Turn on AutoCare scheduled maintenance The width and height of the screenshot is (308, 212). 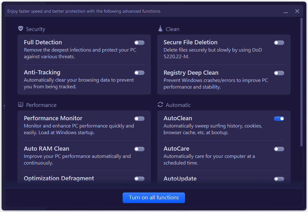[279, 149]
